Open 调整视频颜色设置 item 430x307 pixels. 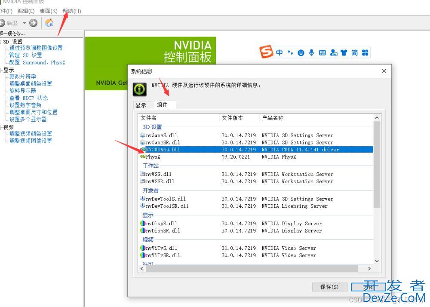click(x=31, y=133)
